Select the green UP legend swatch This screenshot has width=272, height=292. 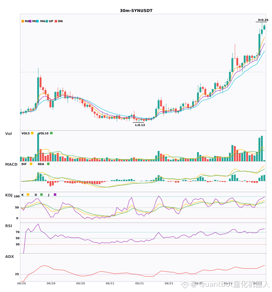click(x=47, y=21)
